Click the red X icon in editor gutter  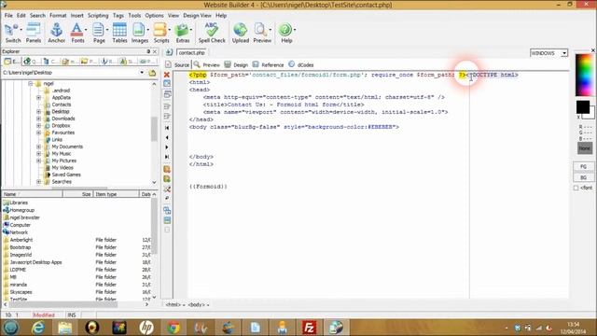pos(167,75)
